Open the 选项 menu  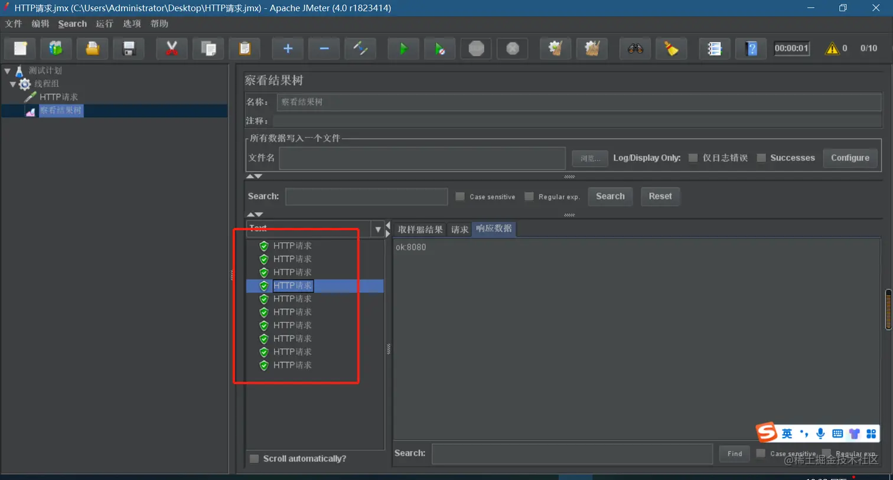(x=132, y=24)
